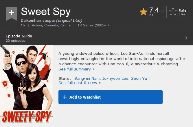Open Seon Yu's profile link
This screenshot has width=193, height=127.
click(x=139, y=78)
